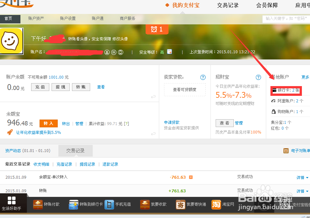Open 充值记录 link
The height and width of the screenshot is (218, 310).
click(x=64, y=164)
